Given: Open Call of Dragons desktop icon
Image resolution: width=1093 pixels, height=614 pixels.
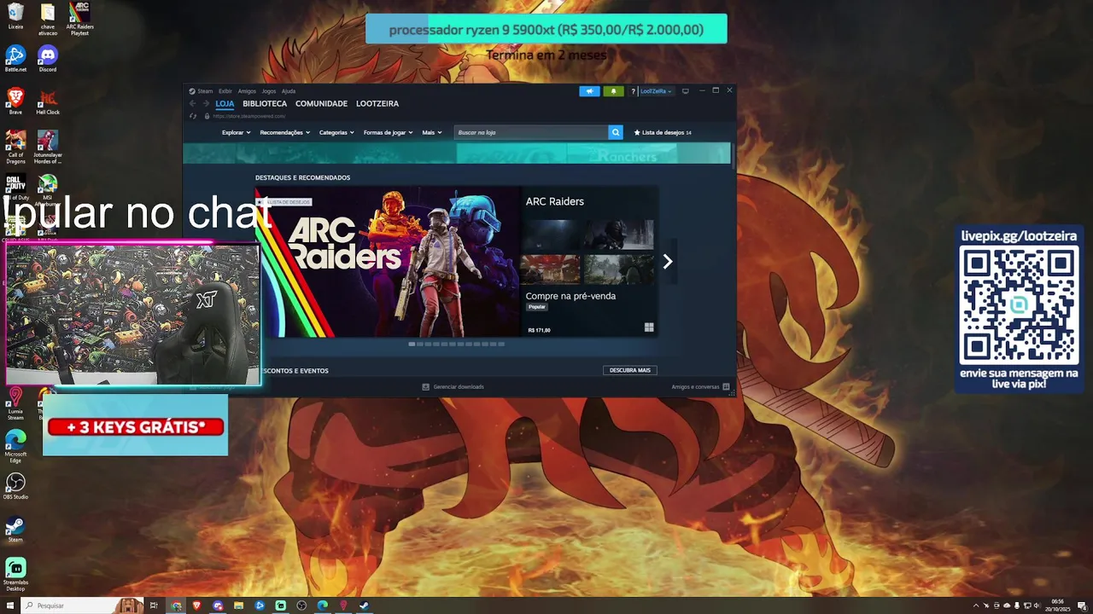Looking at the screenshot, I should click(x=15, y=147).
